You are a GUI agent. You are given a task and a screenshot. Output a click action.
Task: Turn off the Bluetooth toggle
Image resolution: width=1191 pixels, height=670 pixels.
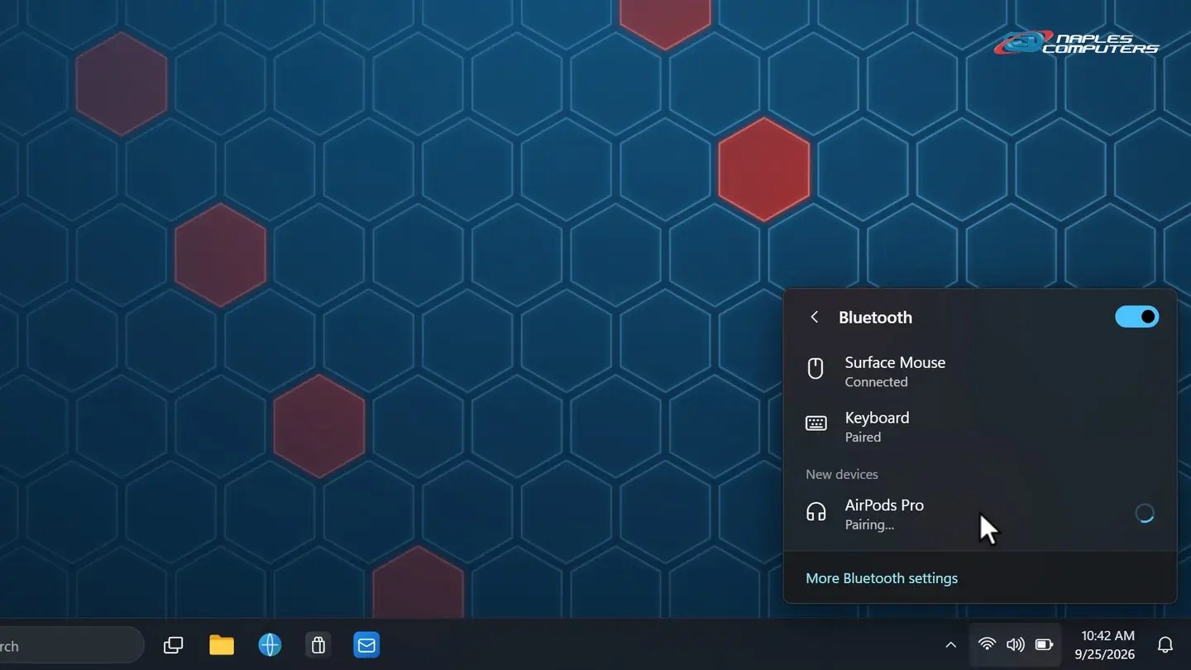(1136, 317)
